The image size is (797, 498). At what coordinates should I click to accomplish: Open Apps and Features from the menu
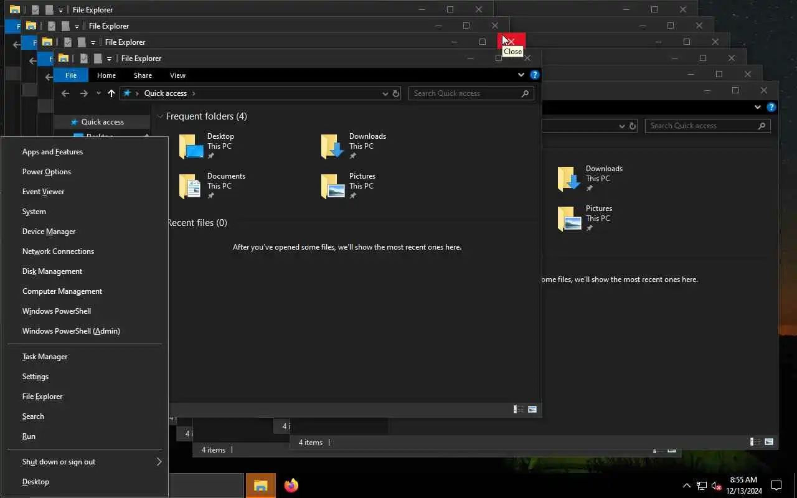tap(85, 152)
